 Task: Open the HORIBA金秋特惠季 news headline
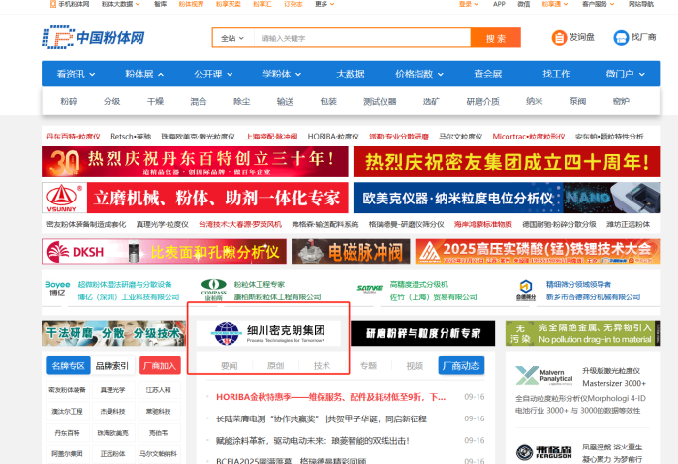tap(331, 397)
